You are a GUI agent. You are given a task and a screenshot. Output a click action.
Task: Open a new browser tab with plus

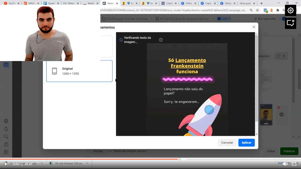[261, 3]
